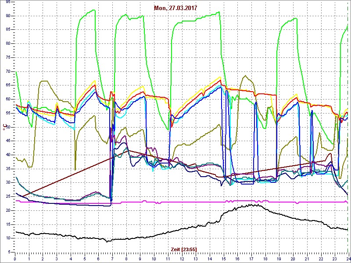This screenshot has height=263, width=351.
Task: Click the 'Zeit [23:55]' time label
Action: pos(184,249)
